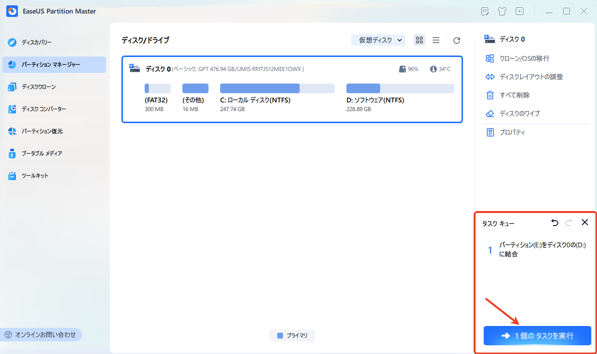Viewport: 597px width, 354px height.
Task: Open the ディスカバリー sidebar section
Action: [x=36, y=42]
